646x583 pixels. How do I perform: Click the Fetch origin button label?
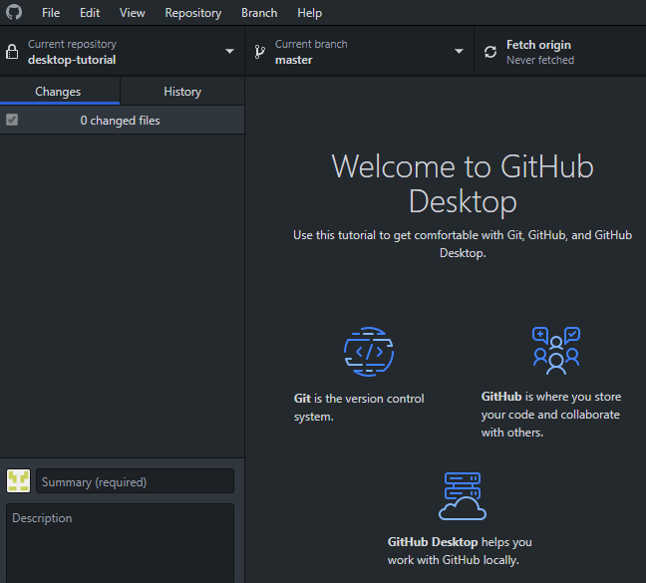tap(538, 45)
